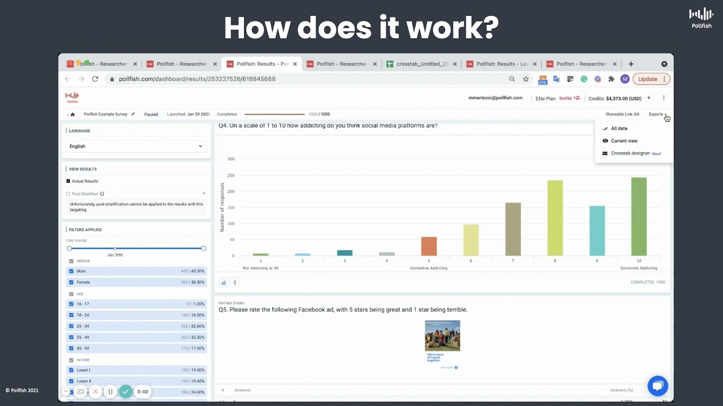Click the orange bar for rating 5

(x=429, y=246)
